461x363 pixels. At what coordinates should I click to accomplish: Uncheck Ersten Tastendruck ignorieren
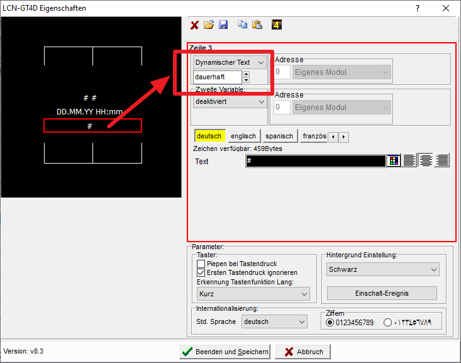[x=201, y=272]
